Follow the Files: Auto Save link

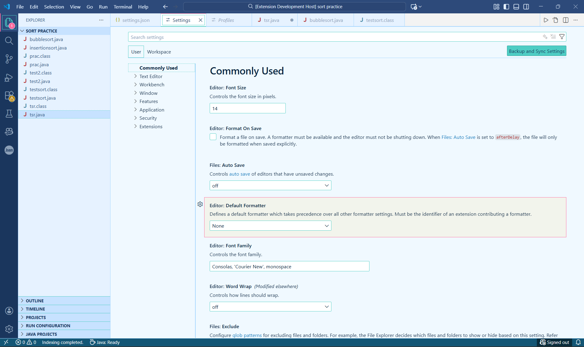(x=458, y=137)
